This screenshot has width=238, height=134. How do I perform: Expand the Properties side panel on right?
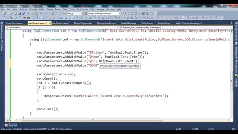(x=236, y=80)
